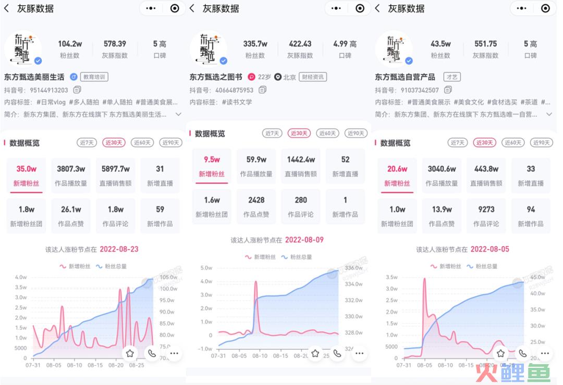Open the three-dot menu in the 东方甄选美丽生活 panel header

151,8
